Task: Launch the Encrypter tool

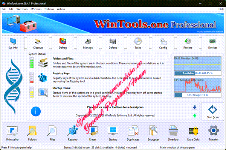Action: pos(153,133)
